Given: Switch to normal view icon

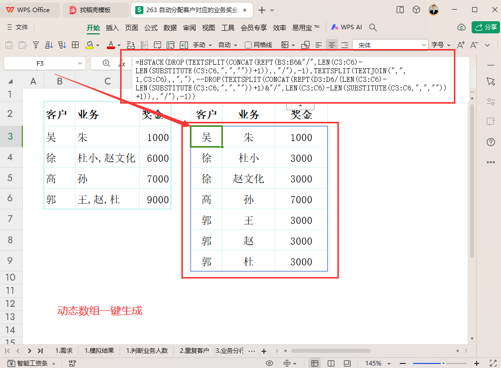Looking at the screenshot, I should tap(315, 363).
